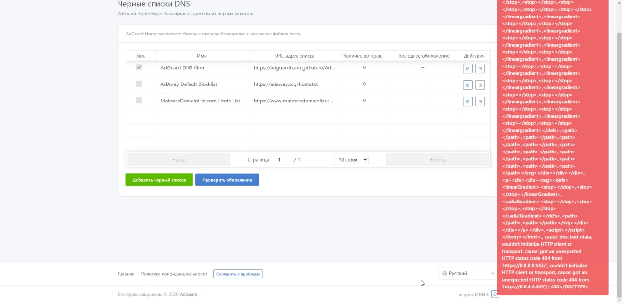Click the Сообщить о проблеме button
Image resolution: width=622 pixels, height=303 pixels.
pos(238,274)
